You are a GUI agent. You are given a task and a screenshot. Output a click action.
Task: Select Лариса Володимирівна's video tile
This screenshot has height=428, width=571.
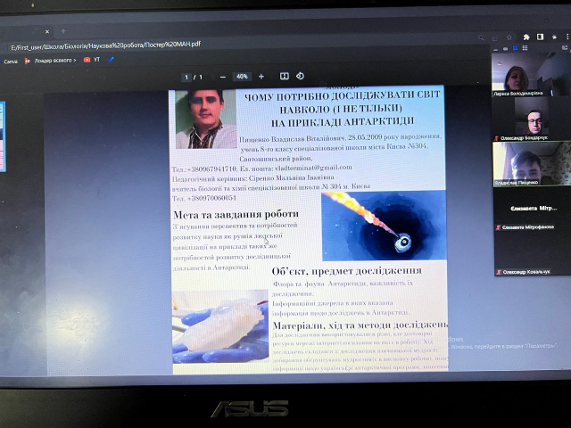pos(531,75)
